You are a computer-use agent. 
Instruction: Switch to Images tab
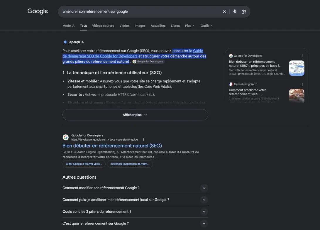[x=140, y=26]
